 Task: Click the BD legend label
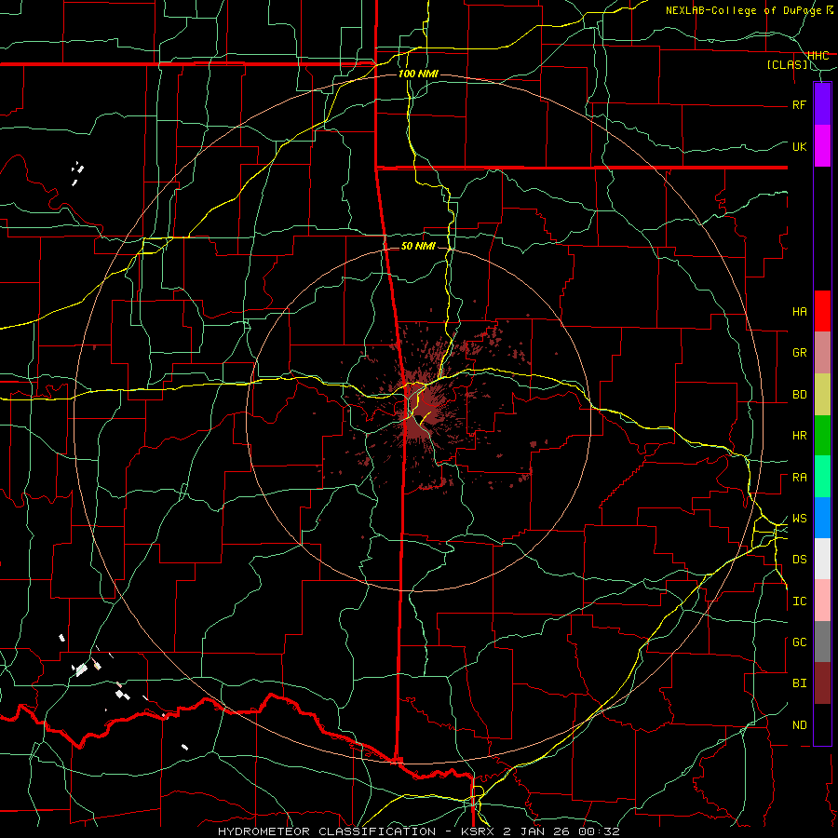pos(799,395)
